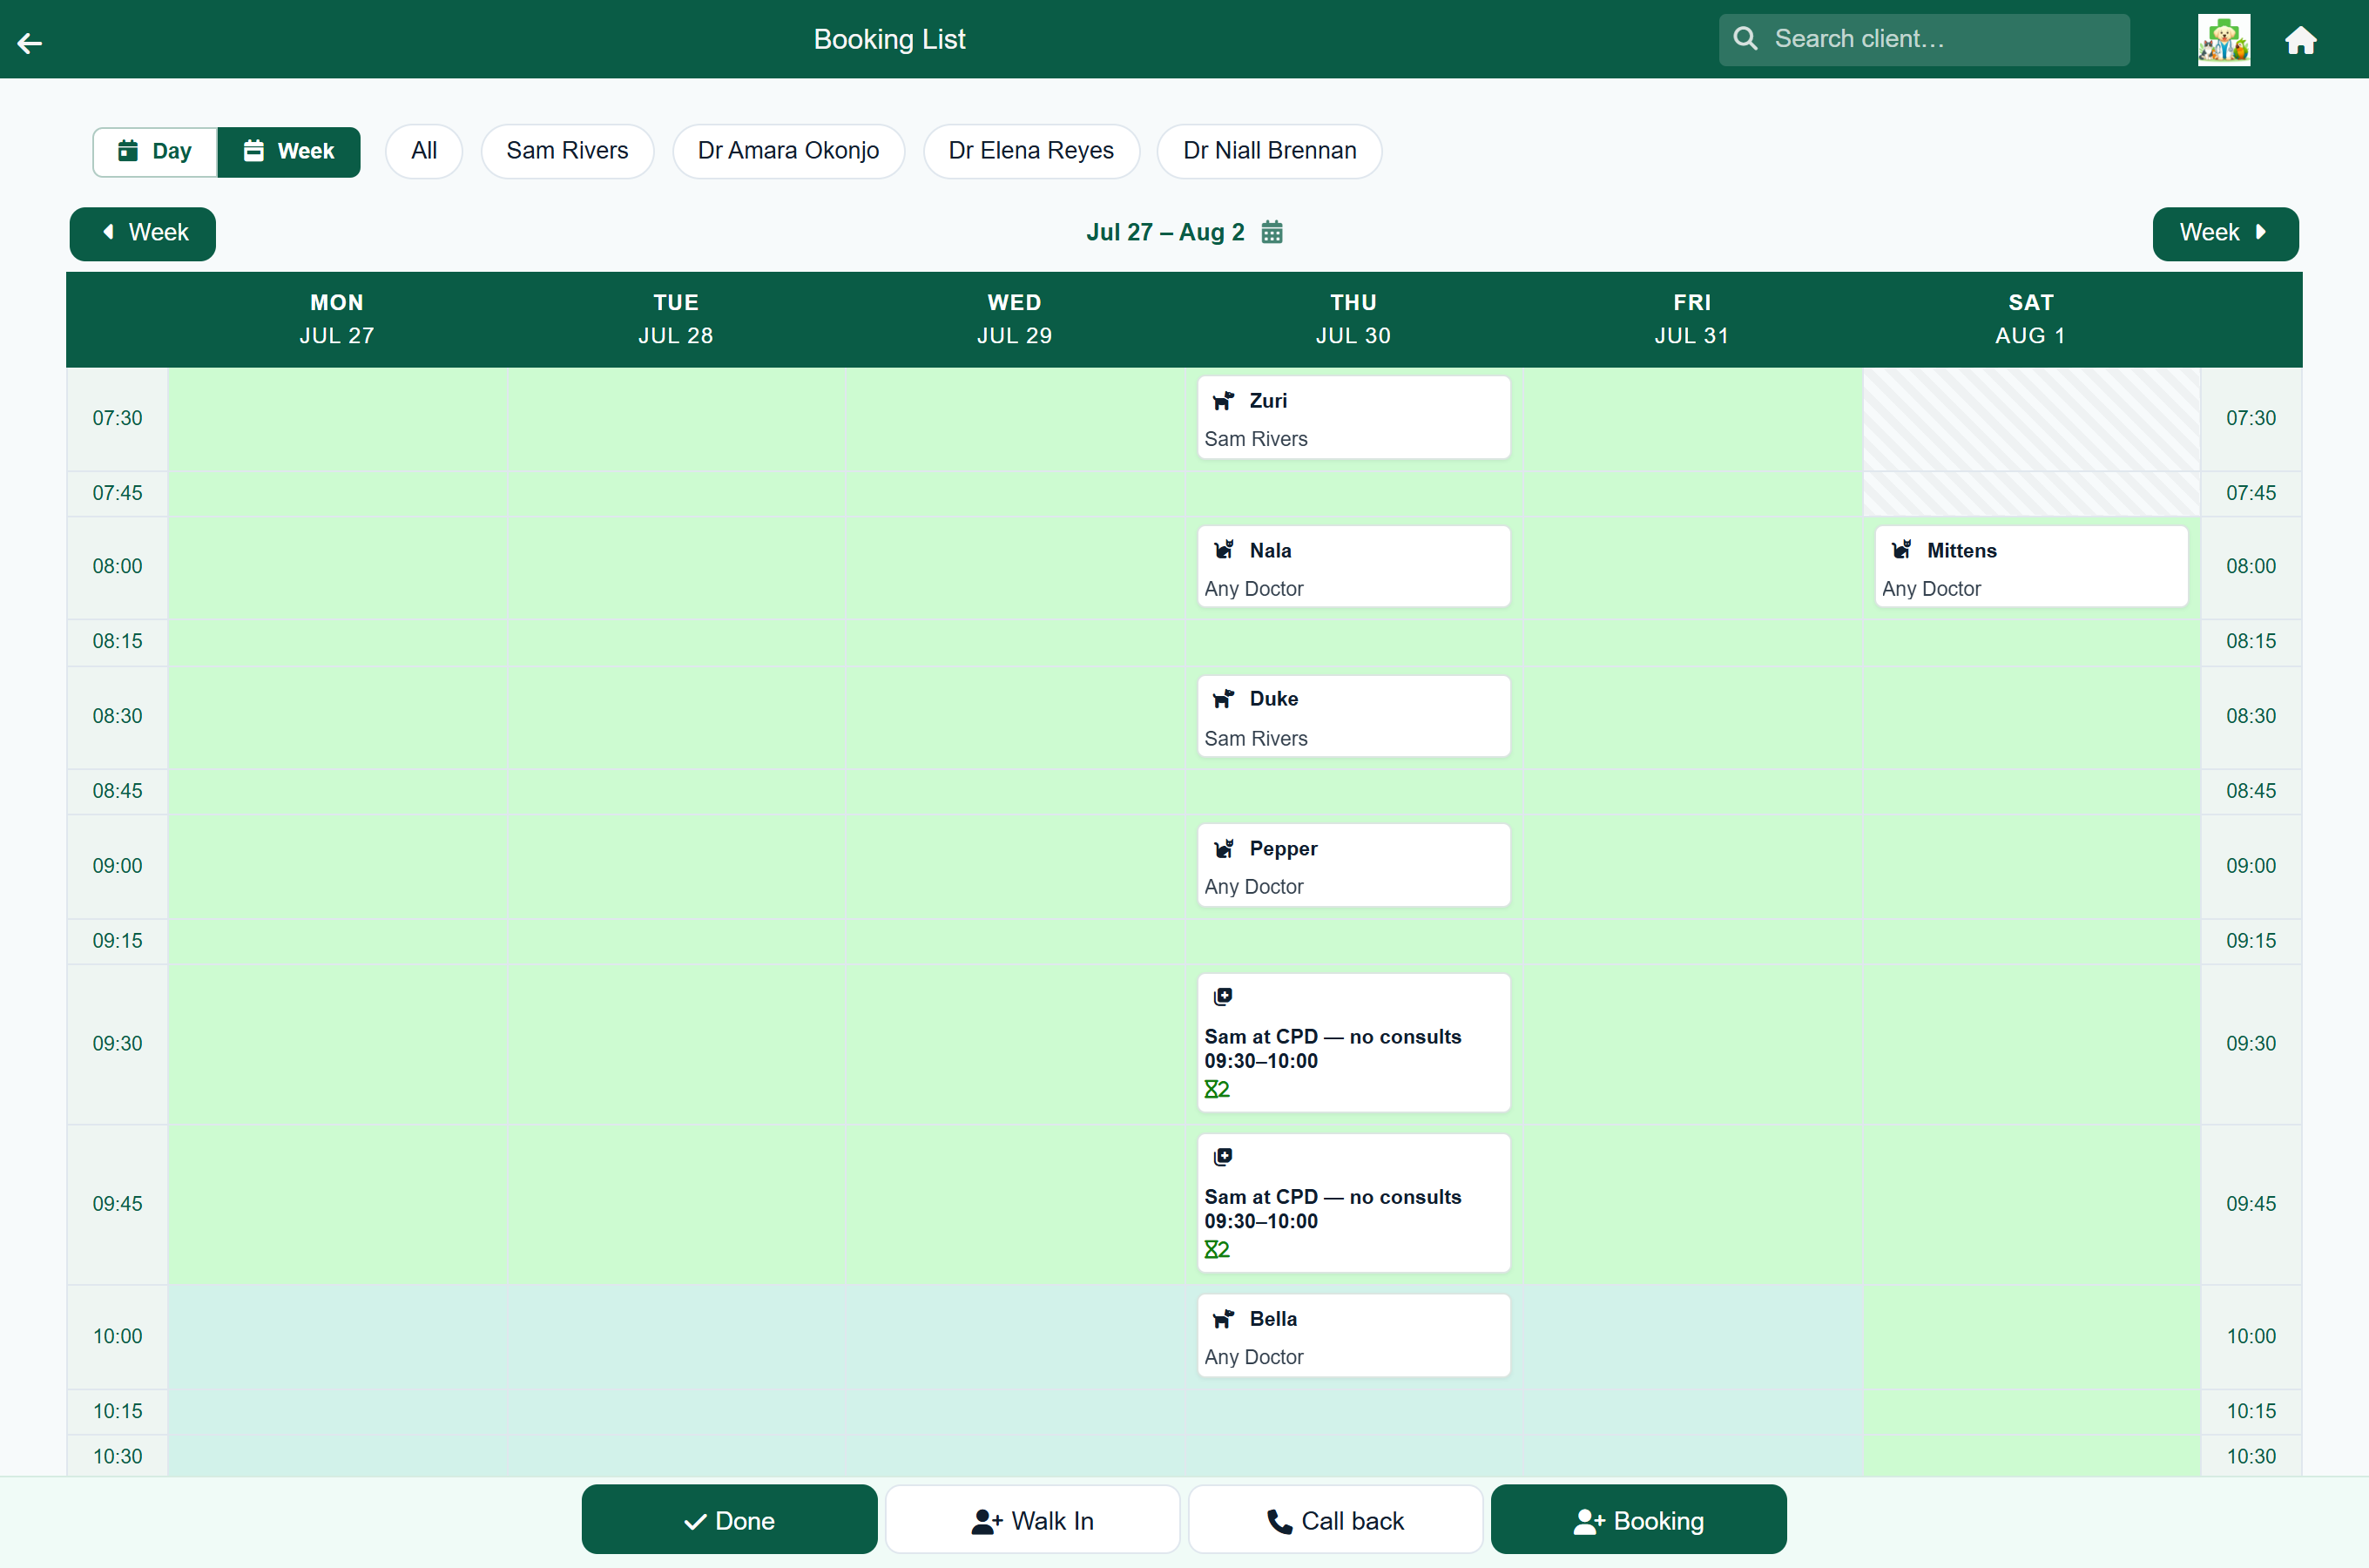The height and width of the screenshot is (1568, 2369).
Task: Filter bookings by Dr Amara Okonjo
Action: click(787, 151)
